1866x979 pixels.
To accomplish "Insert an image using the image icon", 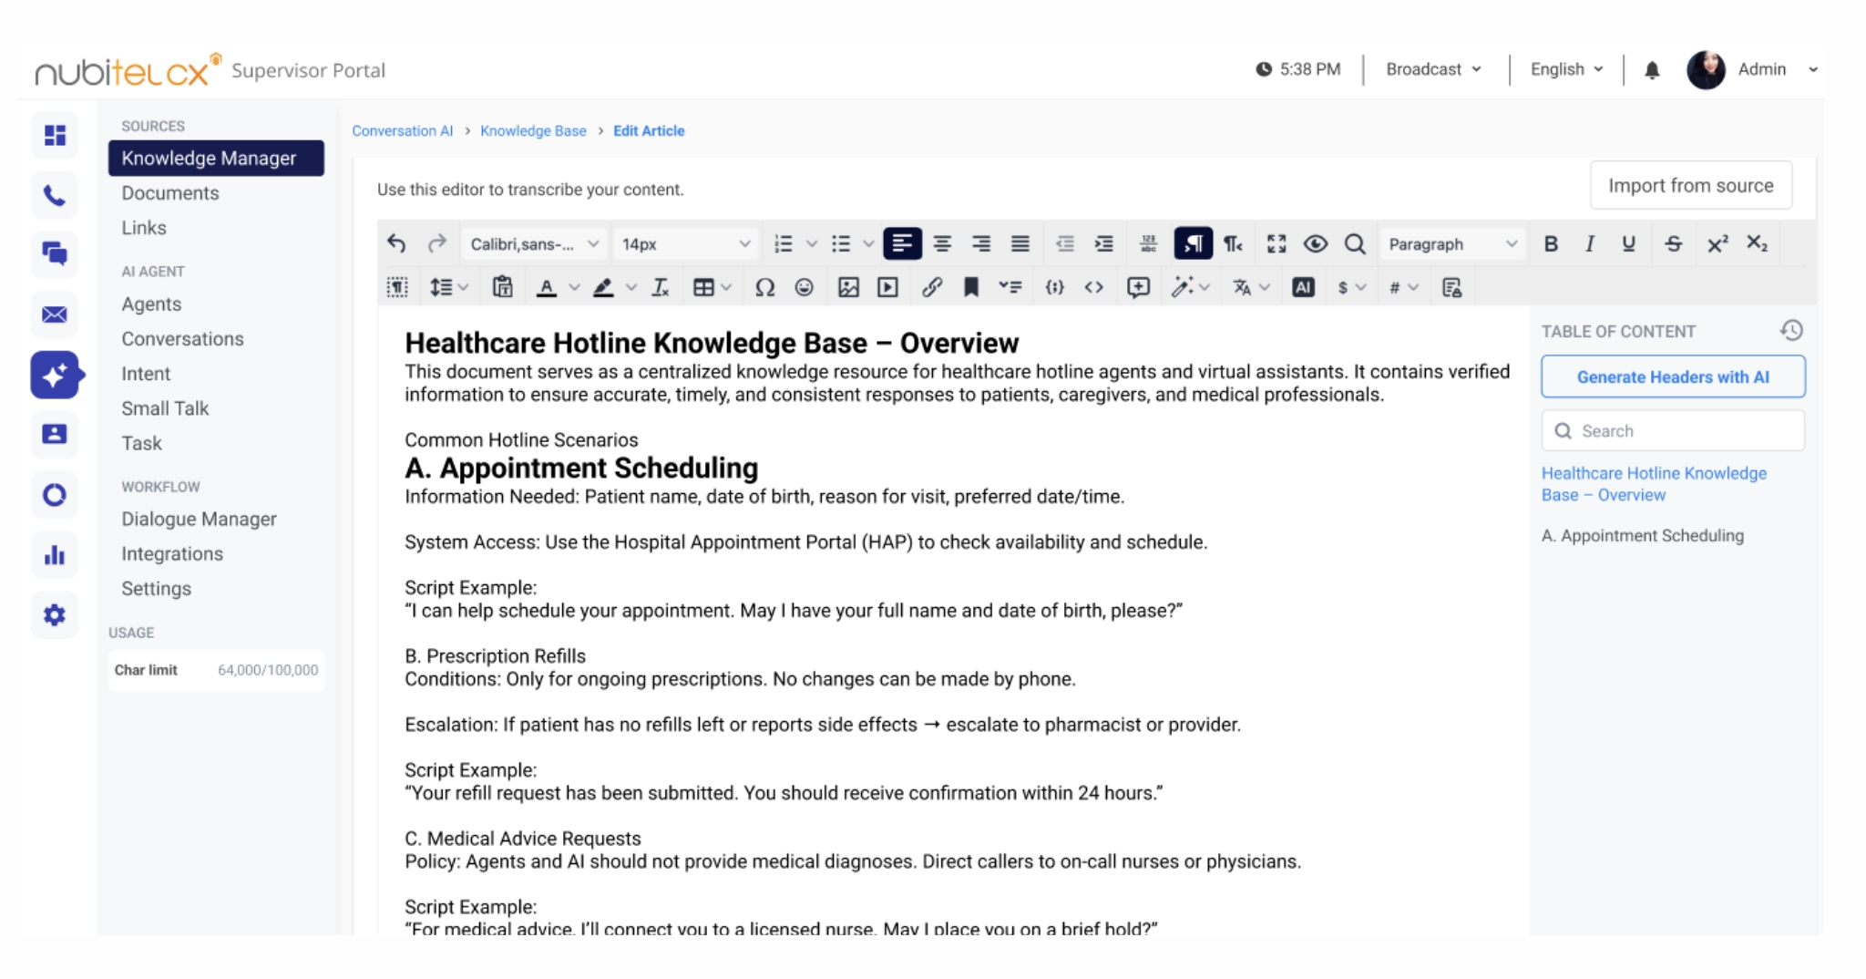I will click(848, 288).
